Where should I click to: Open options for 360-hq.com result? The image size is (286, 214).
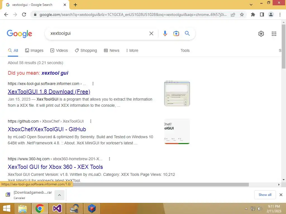coord(109,159)
